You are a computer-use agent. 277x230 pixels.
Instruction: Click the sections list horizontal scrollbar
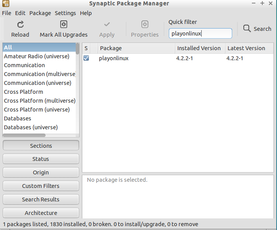pos(24,135)
